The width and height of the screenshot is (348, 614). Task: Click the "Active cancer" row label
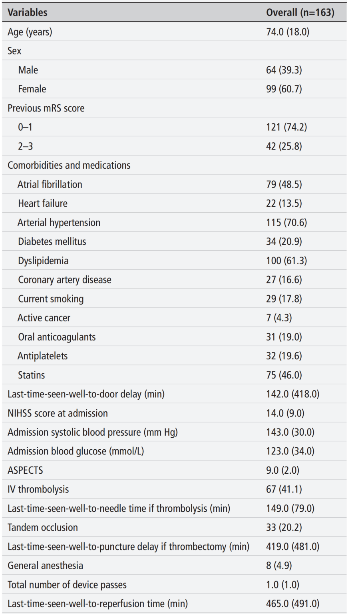pyautogui.click(x=44, y=318)
